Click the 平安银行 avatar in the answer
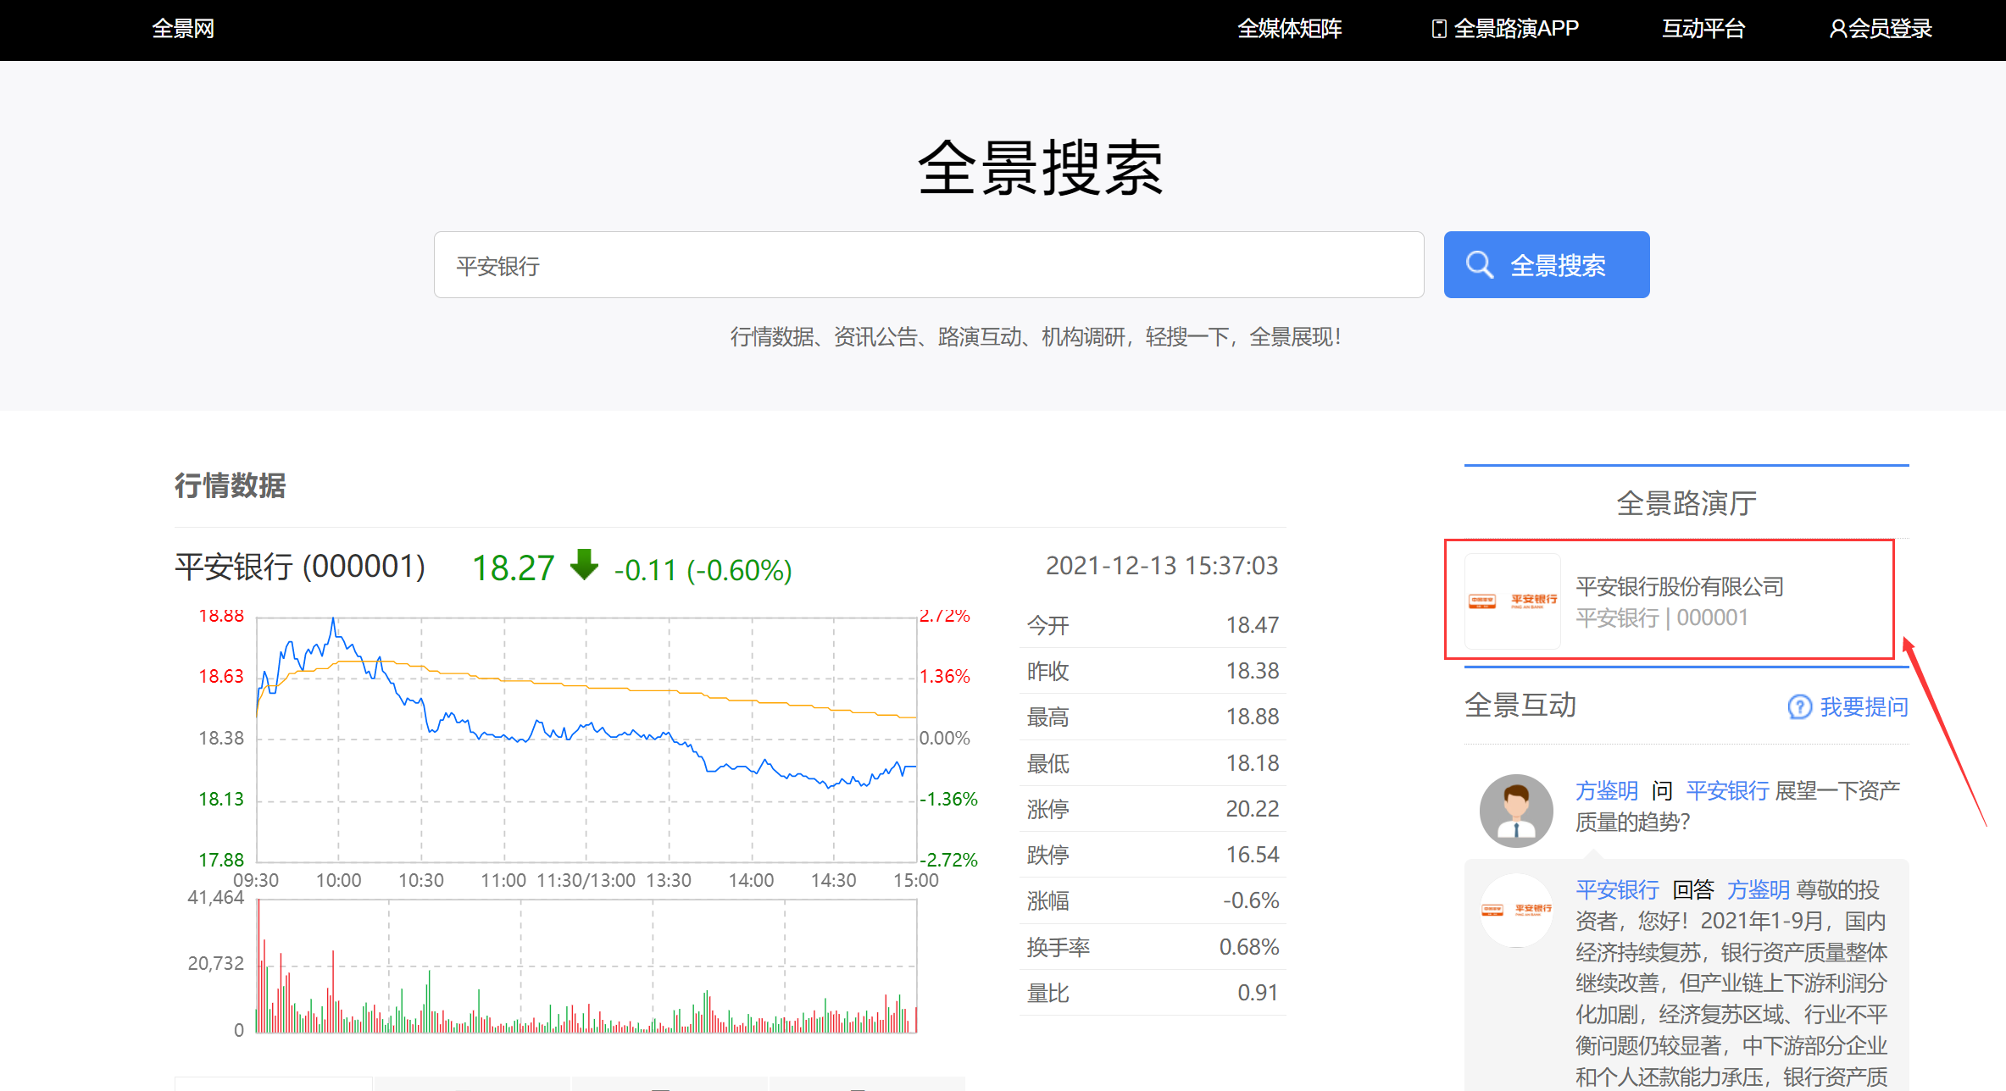 coord(1516,911)
